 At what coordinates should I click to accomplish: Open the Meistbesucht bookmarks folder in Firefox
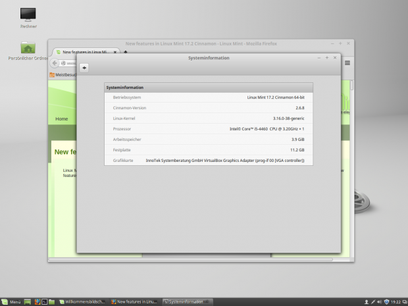click(63, 74)
